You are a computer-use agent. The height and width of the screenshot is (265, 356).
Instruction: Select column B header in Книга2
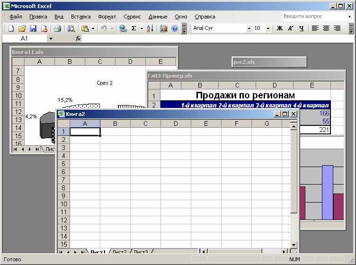coord(115,124)
